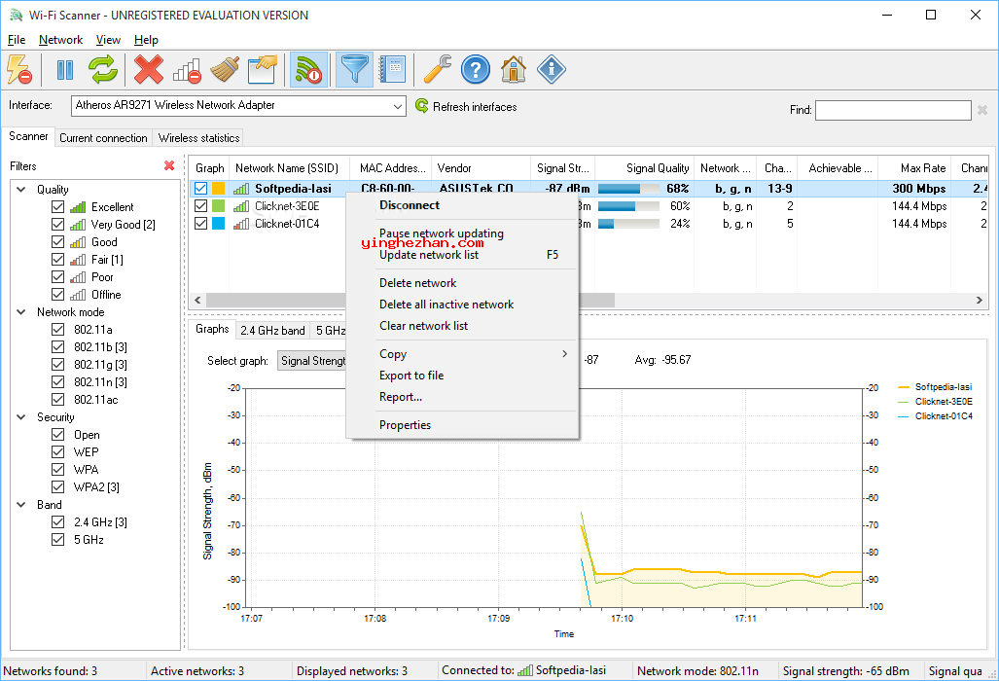
Task: Click the blue color swatch for Clicknet-01C4
Action: (x=219, y=224)
